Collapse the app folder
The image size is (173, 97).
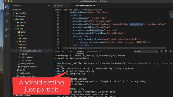point(15,29)
